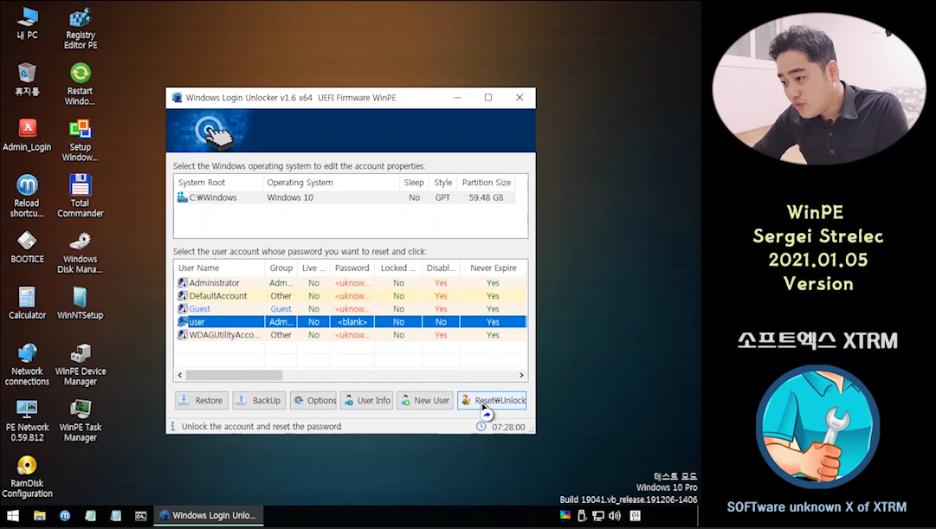Select the DefaultAccount user row
The image size is (936, 529).
click(x=351, y=296)
